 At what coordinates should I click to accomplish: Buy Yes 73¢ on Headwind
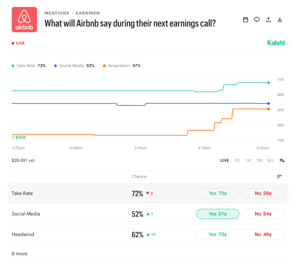point(218,234)
